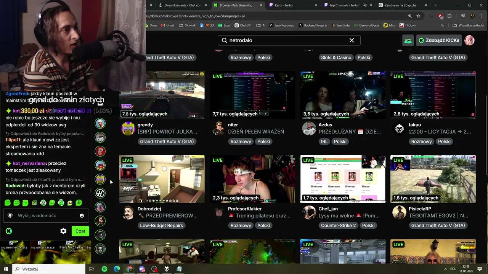Click the Zdobądź KICKs button
Viewport: 488px width, 274px height.
coord(439,40)
